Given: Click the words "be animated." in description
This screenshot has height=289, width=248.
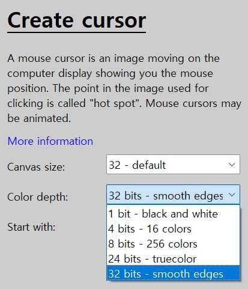Looking at the screenshot, I should (x=39, y=118).
